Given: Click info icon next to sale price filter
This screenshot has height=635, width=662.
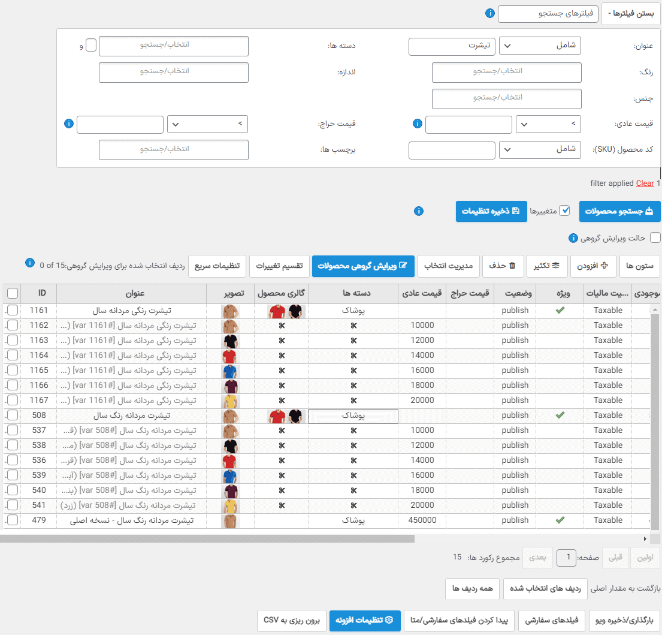Looking at the screenshot, I should [69, 124].
